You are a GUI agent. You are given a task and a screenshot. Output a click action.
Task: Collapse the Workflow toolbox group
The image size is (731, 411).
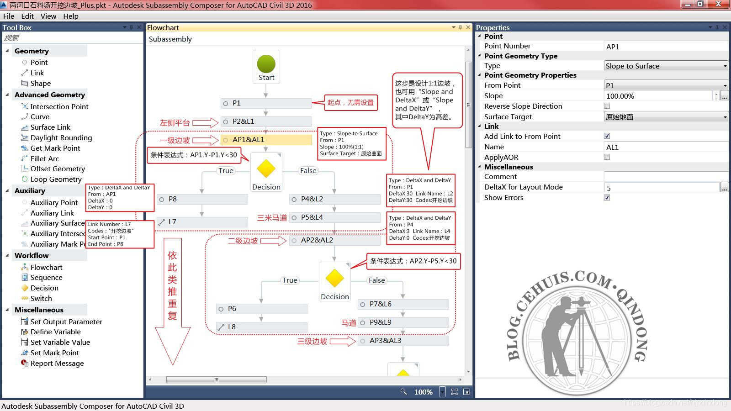pyautogui.click(x=7, y=255)
